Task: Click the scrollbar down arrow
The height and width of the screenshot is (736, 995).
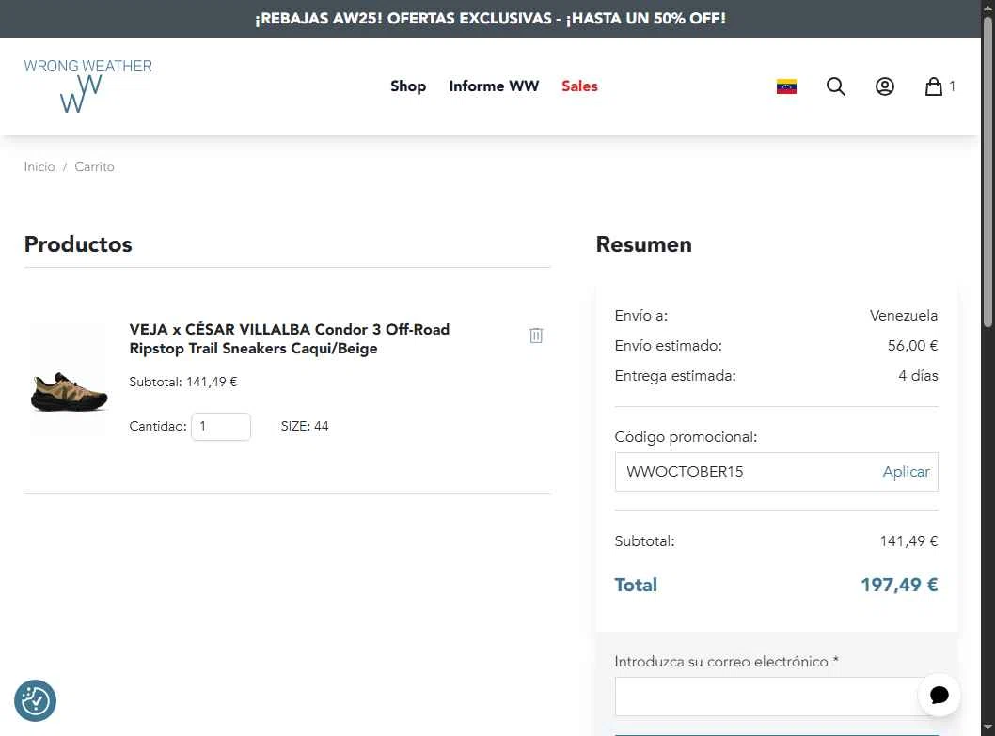Action: (x=987, y=728)
